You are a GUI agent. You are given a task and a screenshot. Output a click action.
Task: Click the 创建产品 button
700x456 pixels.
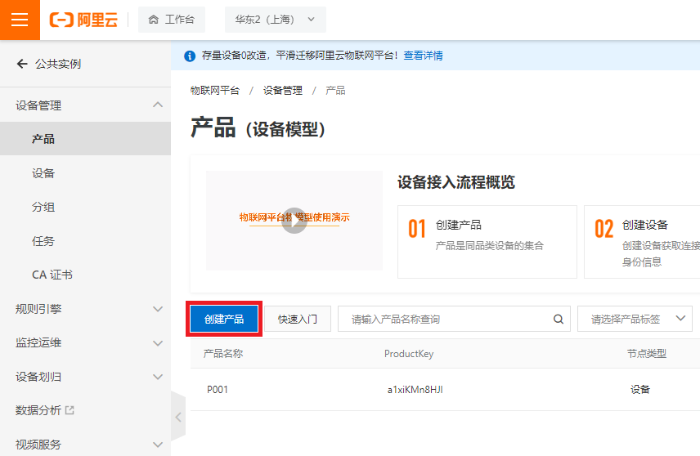224,319
